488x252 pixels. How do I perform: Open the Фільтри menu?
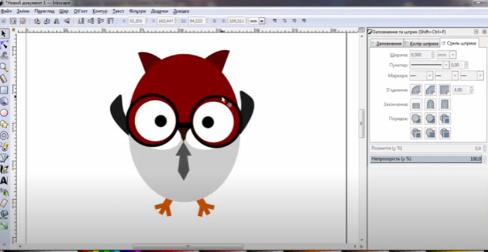[x=137, y=11]
